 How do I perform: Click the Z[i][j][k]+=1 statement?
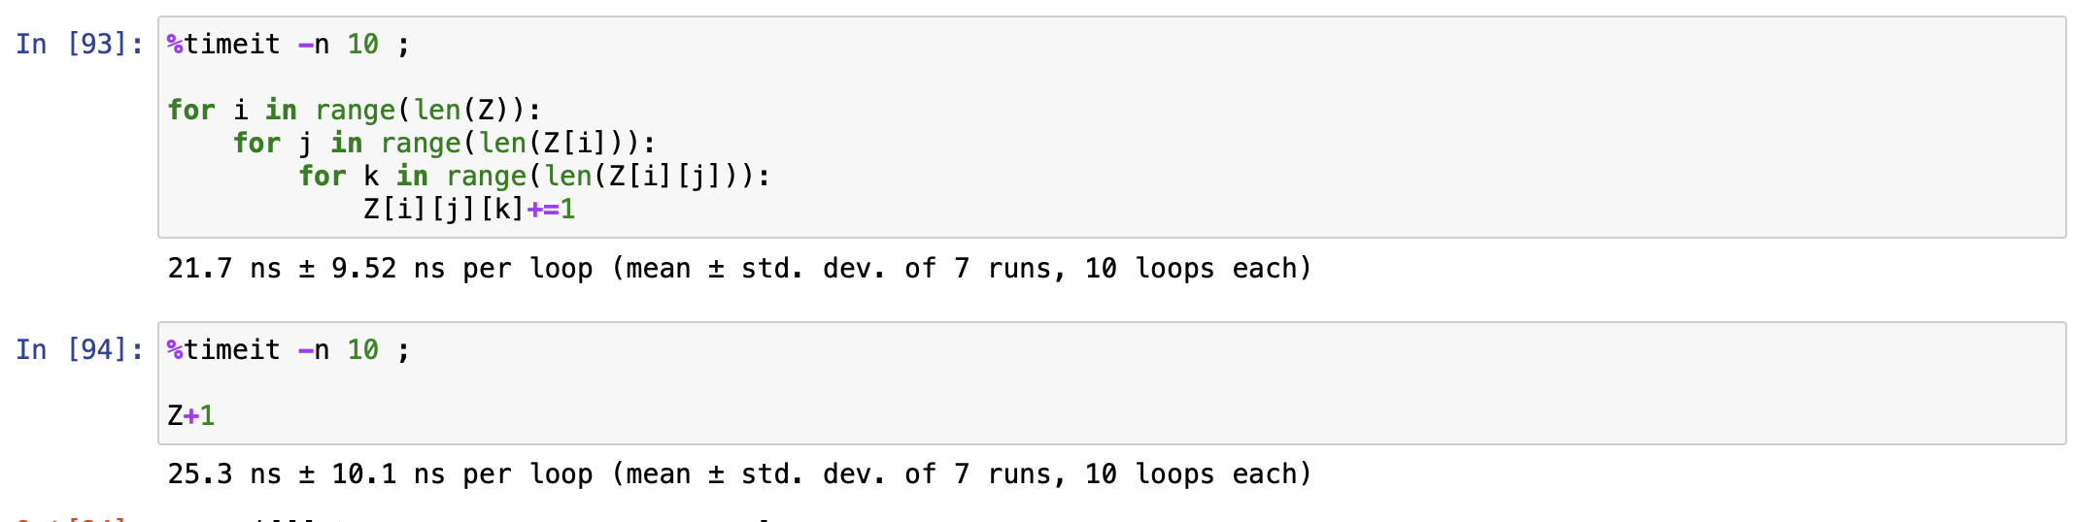tap(469, 209)
